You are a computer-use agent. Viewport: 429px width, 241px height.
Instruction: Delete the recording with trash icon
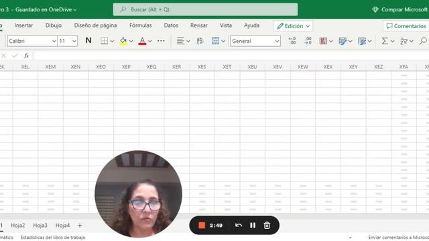click(267, 225)
